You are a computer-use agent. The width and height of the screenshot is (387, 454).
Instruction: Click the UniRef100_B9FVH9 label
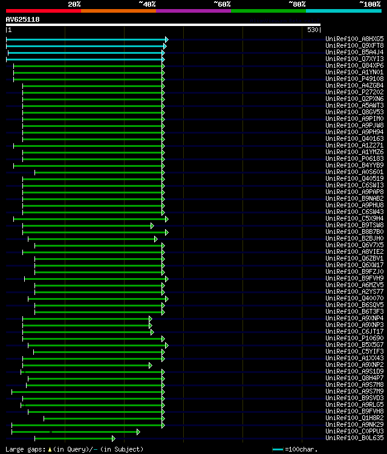354,279
